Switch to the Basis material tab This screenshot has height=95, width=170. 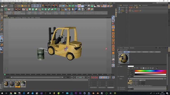(x=121, y=52)
